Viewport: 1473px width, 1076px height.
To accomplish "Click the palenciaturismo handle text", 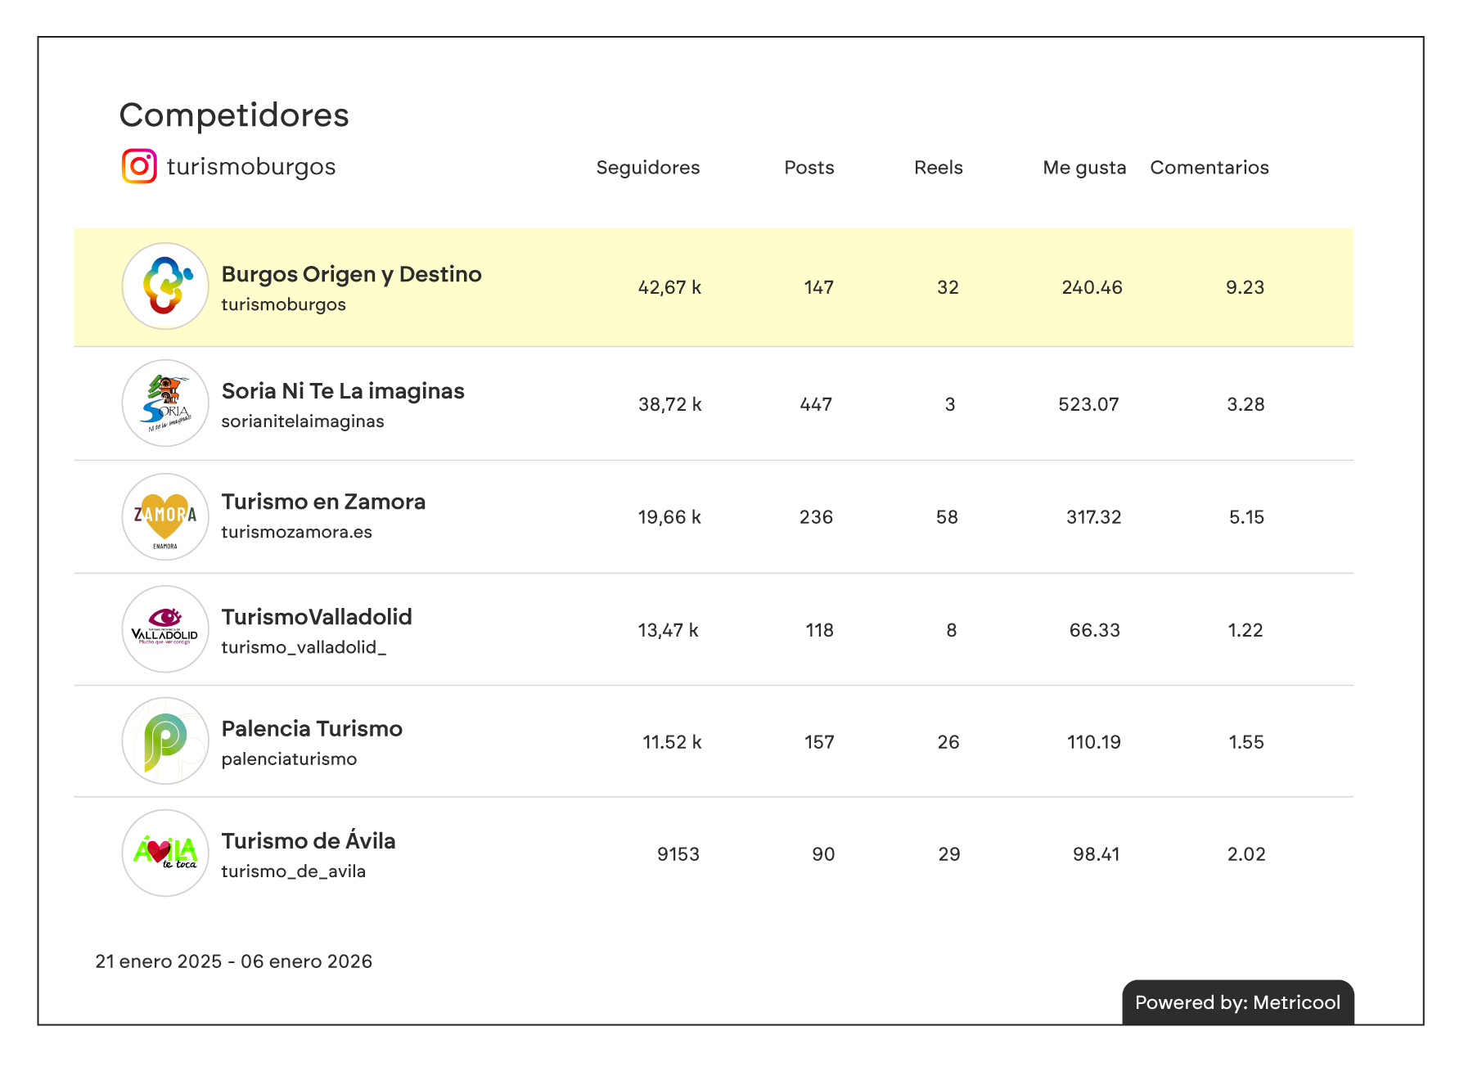I will (x=289, y=759).
